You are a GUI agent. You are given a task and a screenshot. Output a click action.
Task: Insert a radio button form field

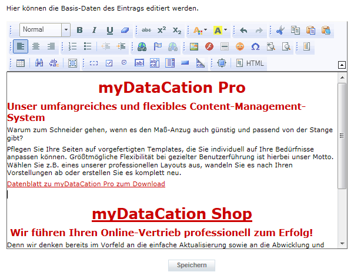[x=124, y=62]
